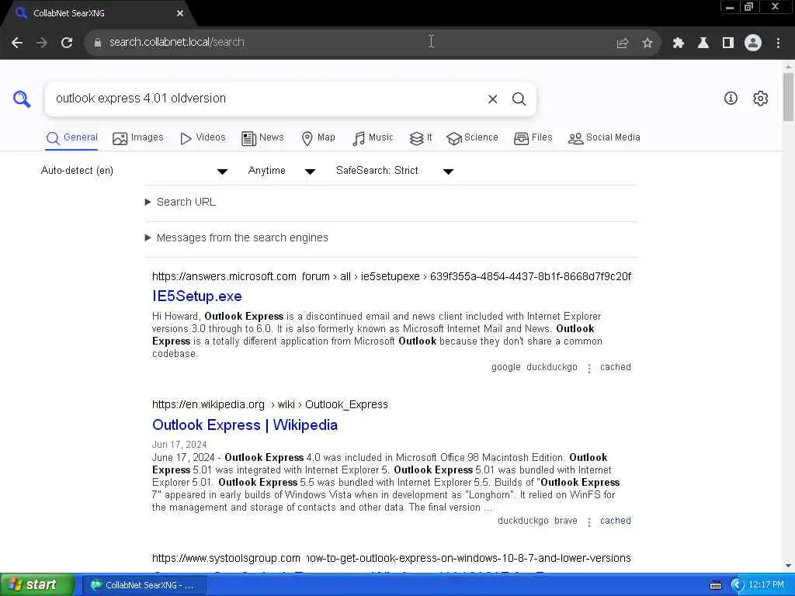Click the system tray expand arrow
The image size is (795, 596).
[737, 585]
